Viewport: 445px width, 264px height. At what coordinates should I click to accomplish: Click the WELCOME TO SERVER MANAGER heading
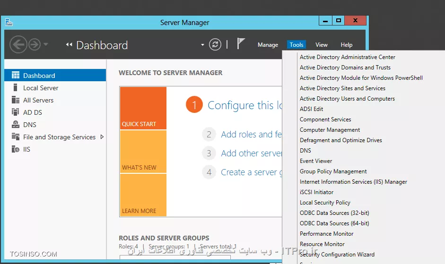[x=170, y=73]
